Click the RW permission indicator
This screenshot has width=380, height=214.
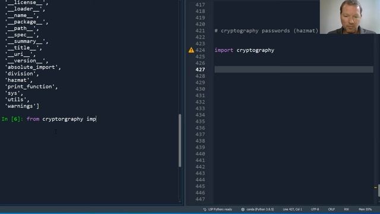coord(346,209)
